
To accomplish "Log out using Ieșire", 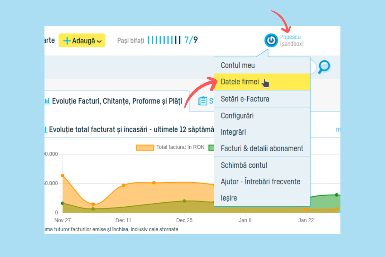I will click(229, 198).
